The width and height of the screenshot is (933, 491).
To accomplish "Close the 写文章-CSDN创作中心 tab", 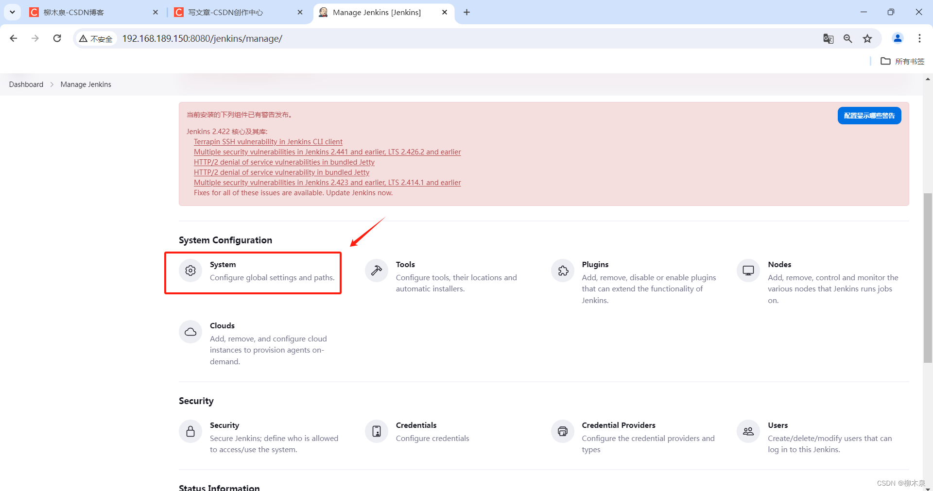I will [300, 12].
